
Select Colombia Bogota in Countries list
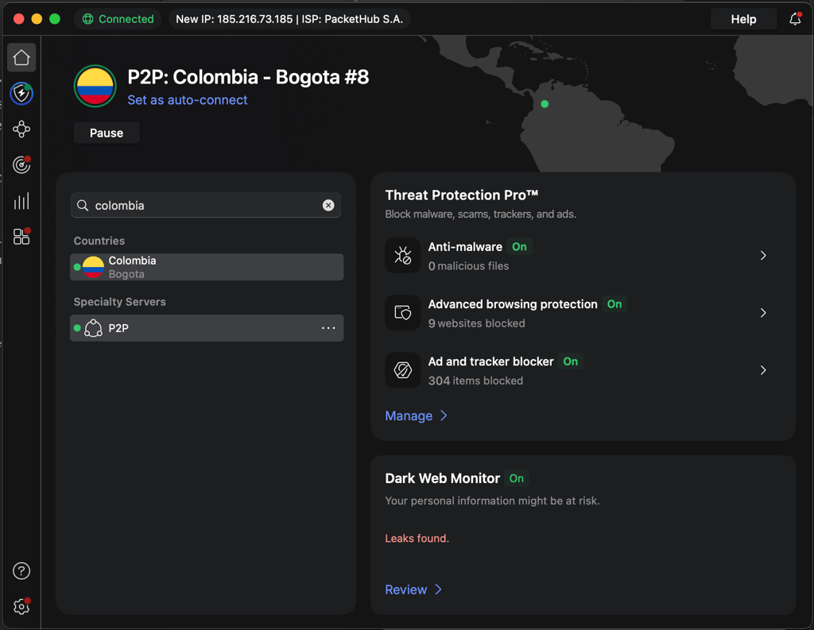click(207, 267)
